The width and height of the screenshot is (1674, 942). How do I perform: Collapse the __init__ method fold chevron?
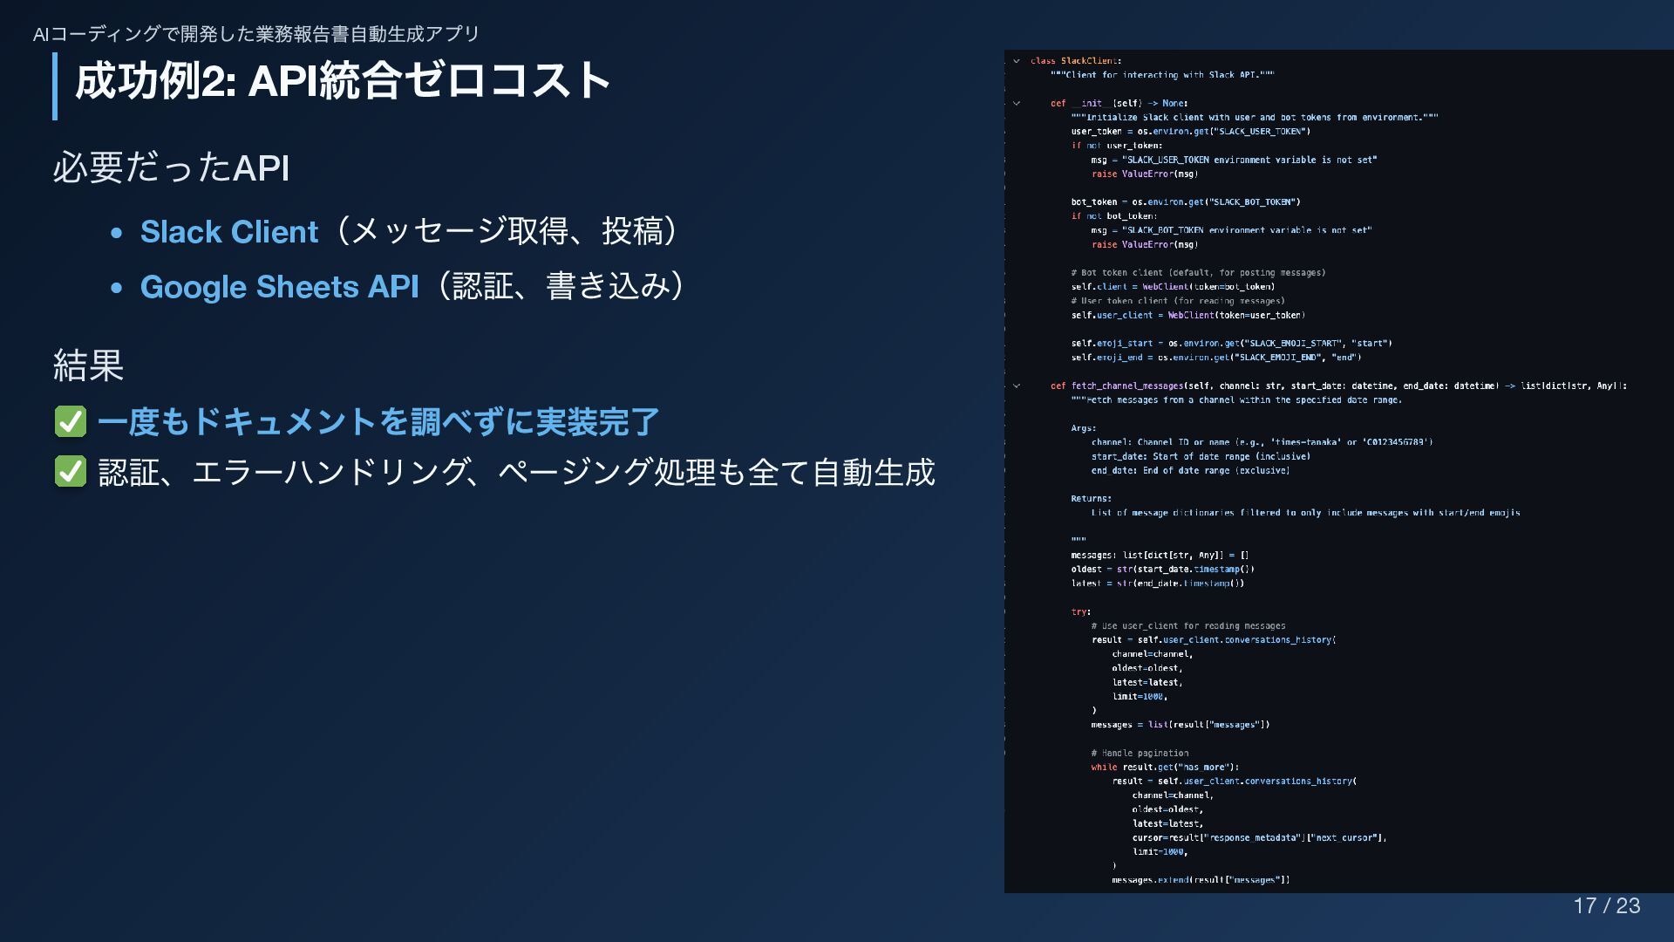point(1017,103)
